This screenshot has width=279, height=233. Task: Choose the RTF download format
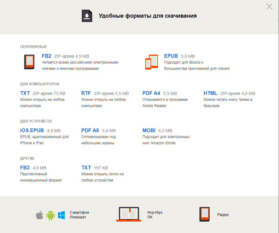tap(86, 93)
